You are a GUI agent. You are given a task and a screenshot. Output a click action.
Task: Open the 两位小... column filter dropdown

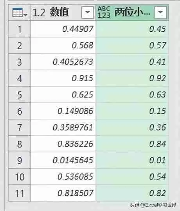pos(160,12)
